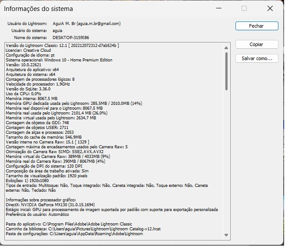Click Otimização do Camera Raw SIMD line

click(55, 152)
